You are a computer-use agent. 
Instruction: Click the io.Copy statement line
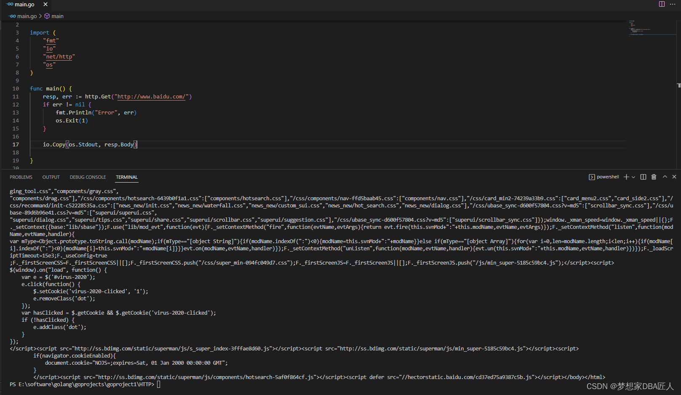[90, 145]
